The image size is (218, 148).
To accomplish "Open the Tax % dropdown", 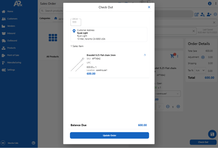I will point(200,70).
